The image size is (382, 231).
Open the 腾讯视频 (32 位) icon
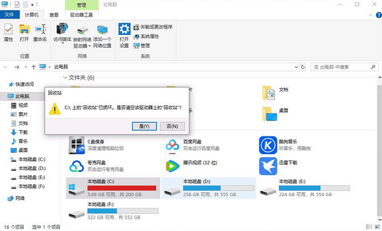coord(173,166)
